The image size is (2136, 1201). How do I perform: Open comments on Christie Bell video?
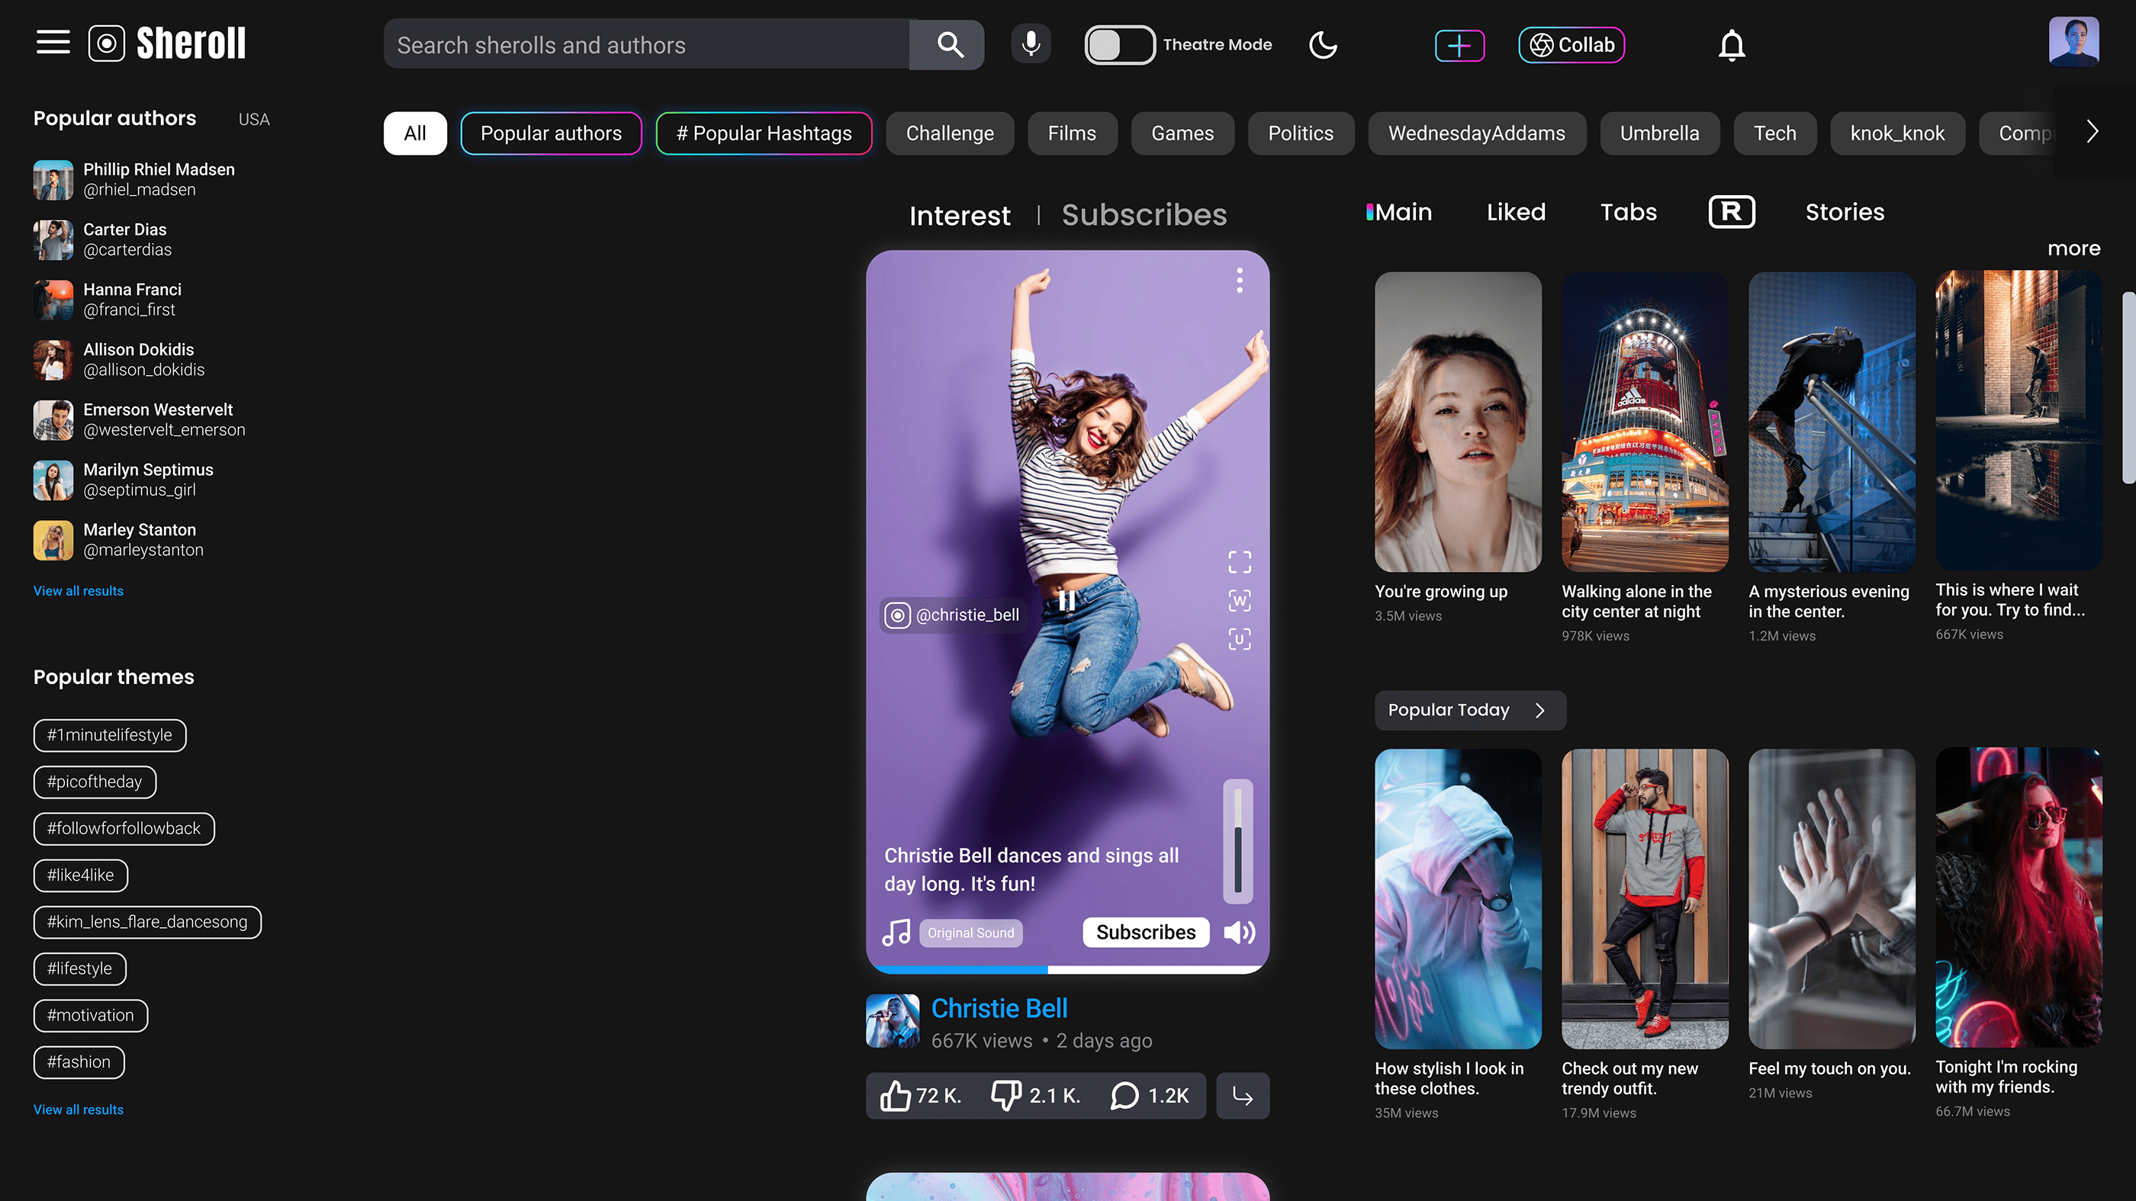click(1124, 1096)
